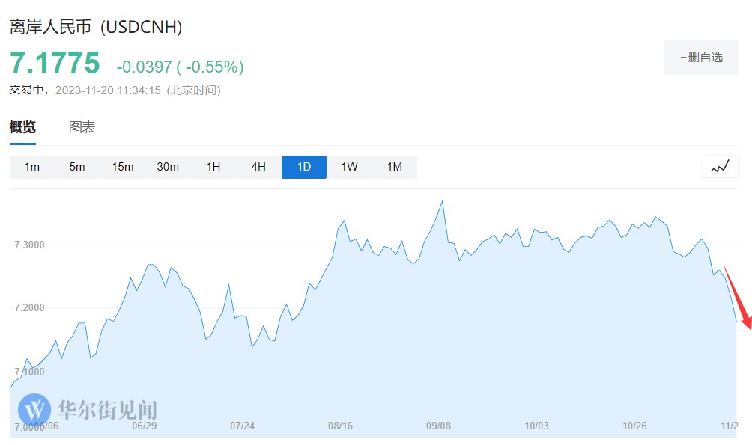Select the active 1D timeframe
The image size is (752, 445).
tap(304, 167)
